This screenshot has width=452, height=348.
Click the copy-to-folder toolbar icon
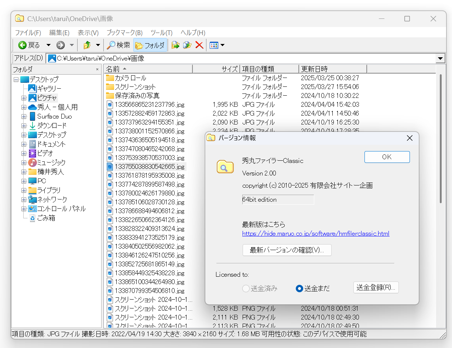(187, 45)
